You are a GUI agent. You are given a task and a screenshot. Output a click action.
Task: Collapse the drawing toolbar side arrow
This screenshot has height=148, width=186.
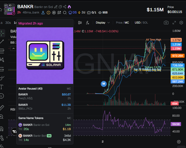(7, 137)
